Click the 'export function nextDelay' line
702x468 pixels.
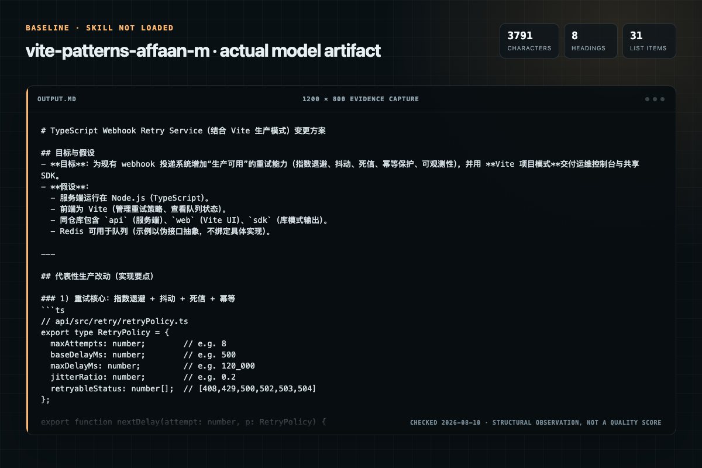(183, 421)
